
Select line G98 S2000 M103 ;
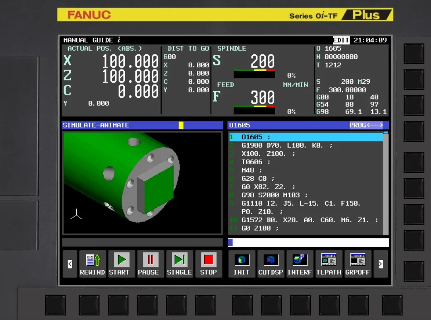(306, 195)
